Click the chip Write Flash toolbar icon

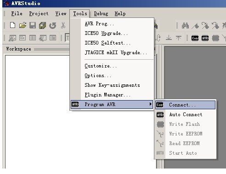tap(215, 38)
